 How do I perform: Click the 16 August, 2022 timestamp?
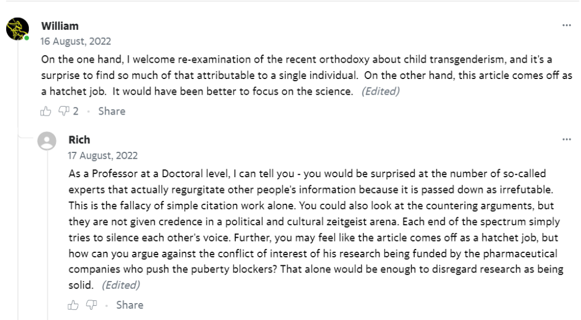click(x=76, y=41)
